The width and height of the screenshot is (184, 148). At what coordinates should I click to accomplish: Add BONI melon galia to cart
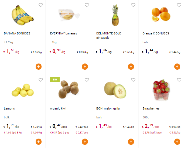(131, 142)
